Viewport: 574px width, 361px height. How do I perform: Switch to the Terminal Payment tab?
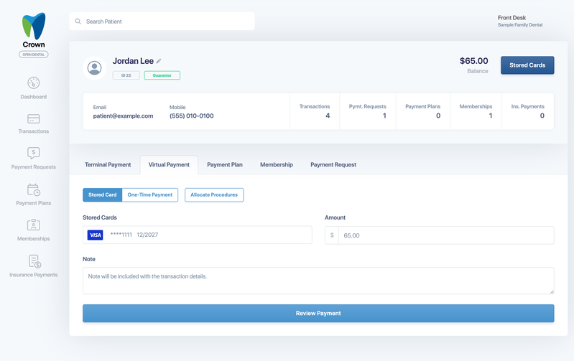[108, 164]
